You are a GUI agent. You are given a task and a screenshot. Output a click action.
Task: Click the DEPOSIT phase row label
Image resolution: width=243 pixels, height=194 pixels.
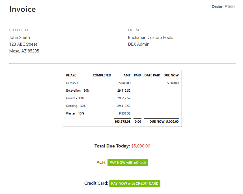[x=72, y=83]
